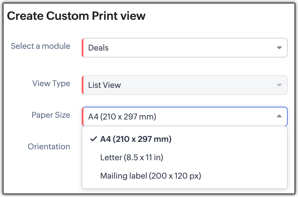298x197 pixels.
Task: Click the Select a module label
Action: [x=40, y=46]
